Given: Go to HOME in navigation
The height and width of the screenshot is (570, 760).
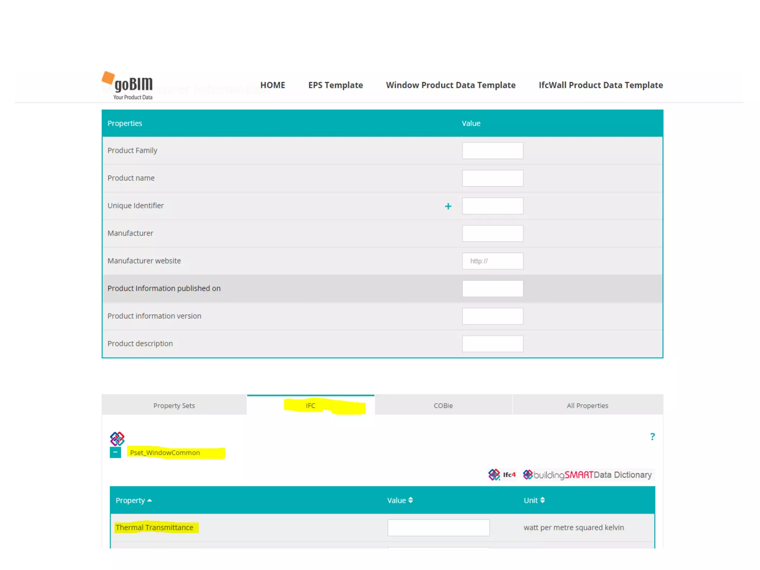Looking at the screenshot, I should coord(272,85).
